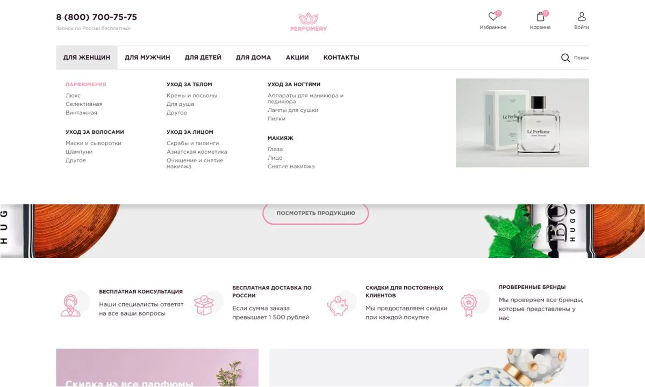Viewport: 645px width, 387px height.
Task: Open the КОНТАКТЫ section
Action: (341, 57)
